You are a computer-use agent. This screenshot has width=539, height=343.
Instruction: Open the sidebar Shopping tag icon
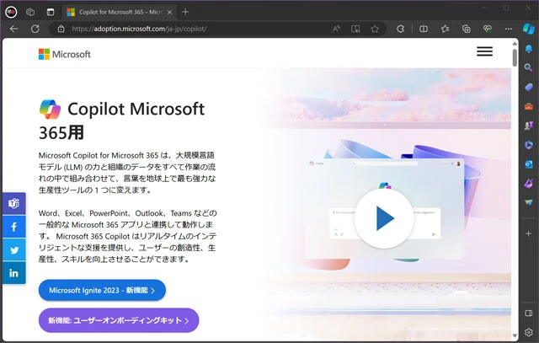click(x=529, y=87)
